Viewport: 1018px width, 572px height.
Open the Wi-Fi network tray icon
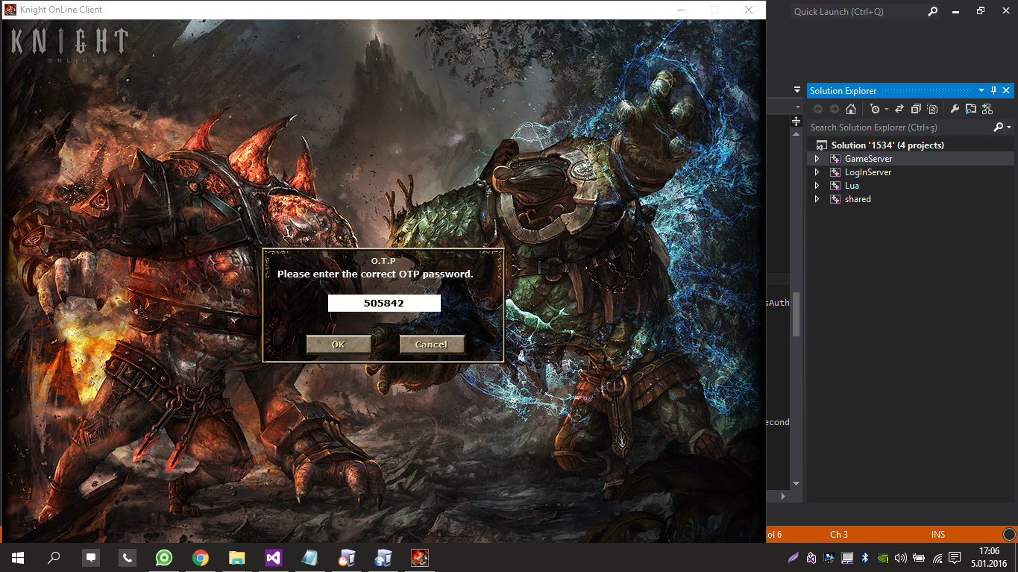[x=937, y=557]
